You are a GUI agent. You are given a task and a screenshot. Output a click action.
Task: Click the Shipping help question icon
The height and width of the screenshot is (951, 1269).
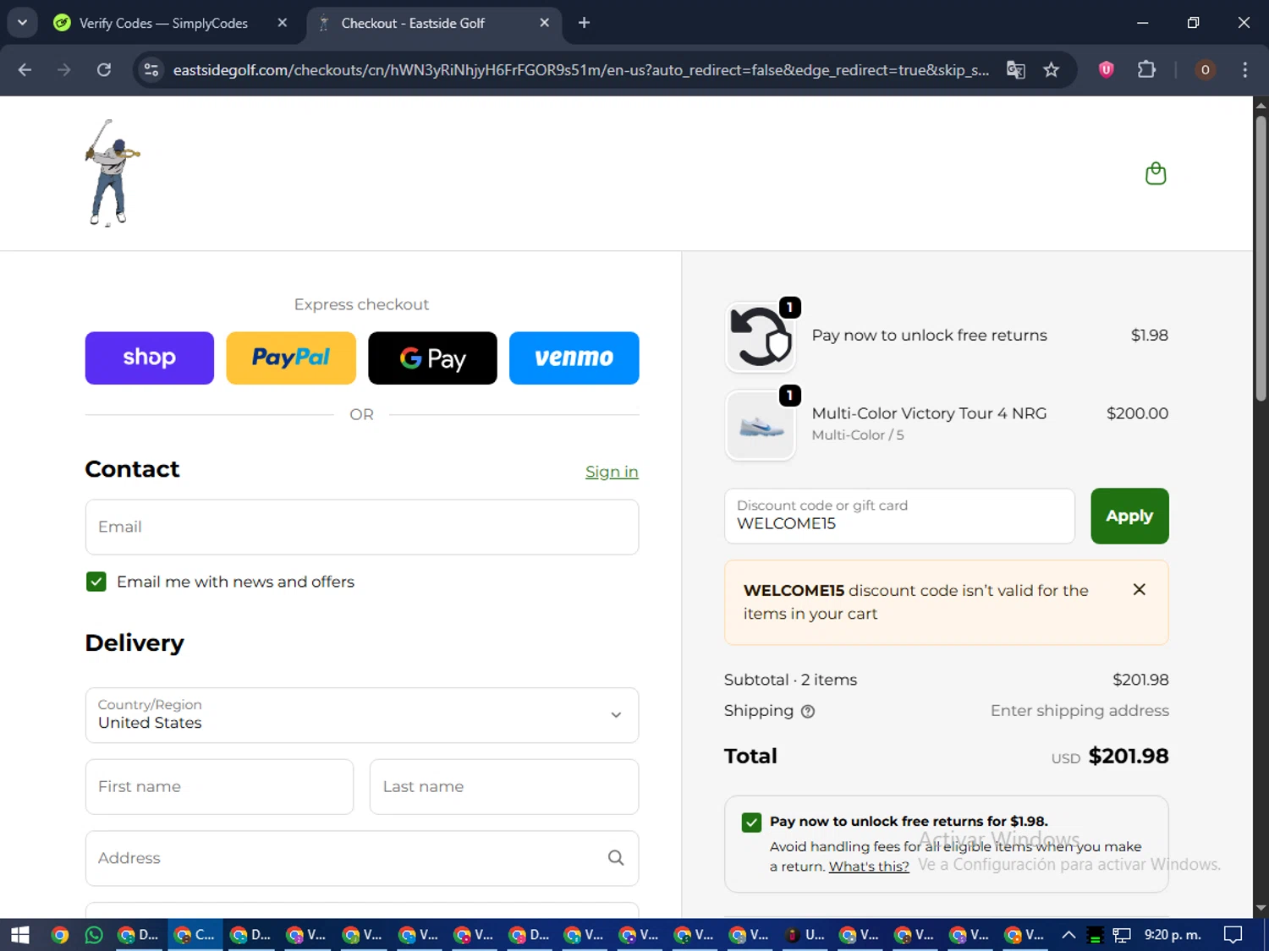point(808,711)
